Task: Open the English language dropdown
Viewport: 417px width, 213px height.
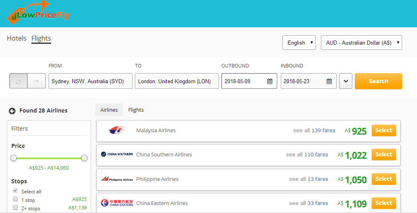Action: tap(299, 43)
